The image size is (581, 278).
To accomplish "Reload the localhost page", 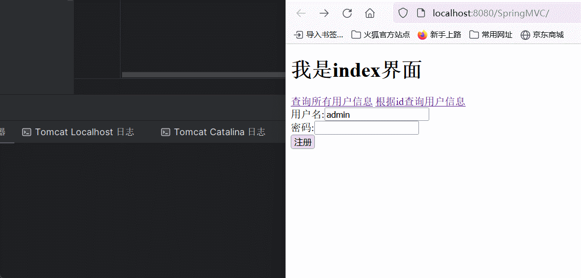I will pos(347,13).
